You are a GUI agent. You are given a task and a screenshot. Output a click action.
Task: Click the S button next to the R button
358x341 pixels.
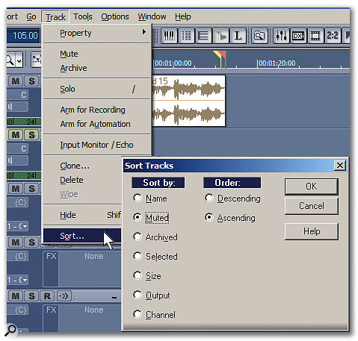click(x=31, y=296)
